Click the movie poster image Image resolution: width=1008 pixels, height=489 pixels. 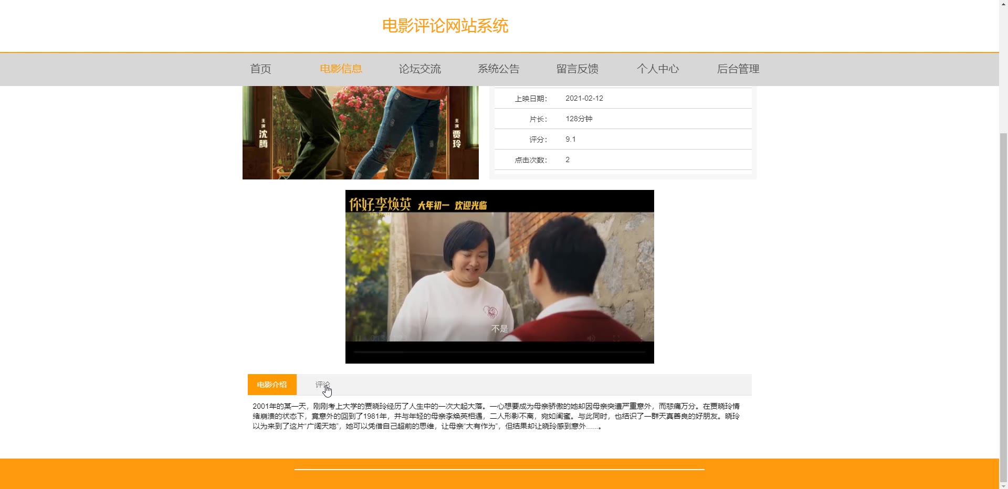pos(361,133)
